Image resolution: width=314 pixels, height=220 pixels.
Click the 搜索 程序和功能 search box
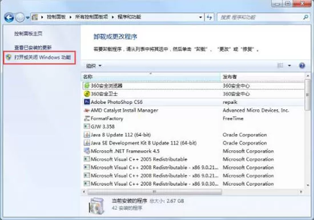click(x=260, y=17)
